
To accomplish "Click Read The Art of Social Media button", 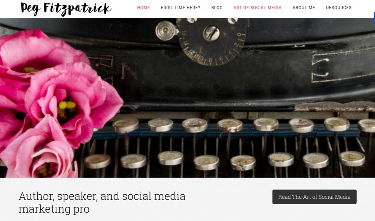I will click(x=314, y=197).
